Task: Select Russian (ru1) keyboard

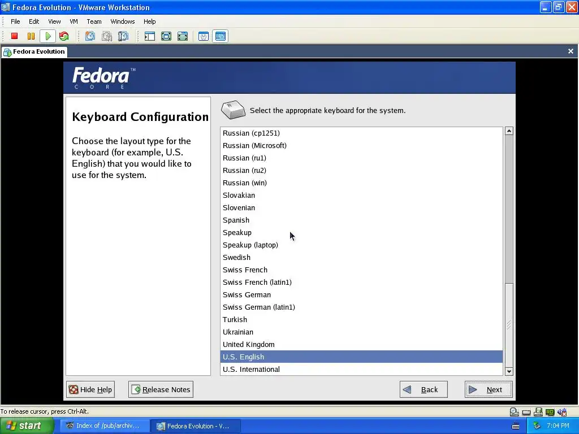Action: pyautogui.click(x=361, y=158)
